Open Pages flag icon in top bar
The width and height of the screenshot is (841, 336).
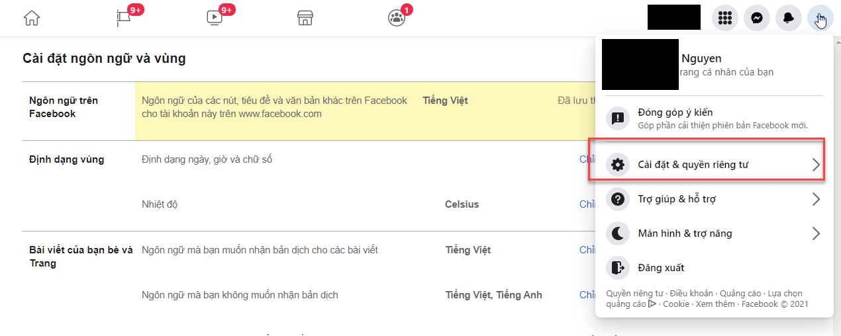123,18
